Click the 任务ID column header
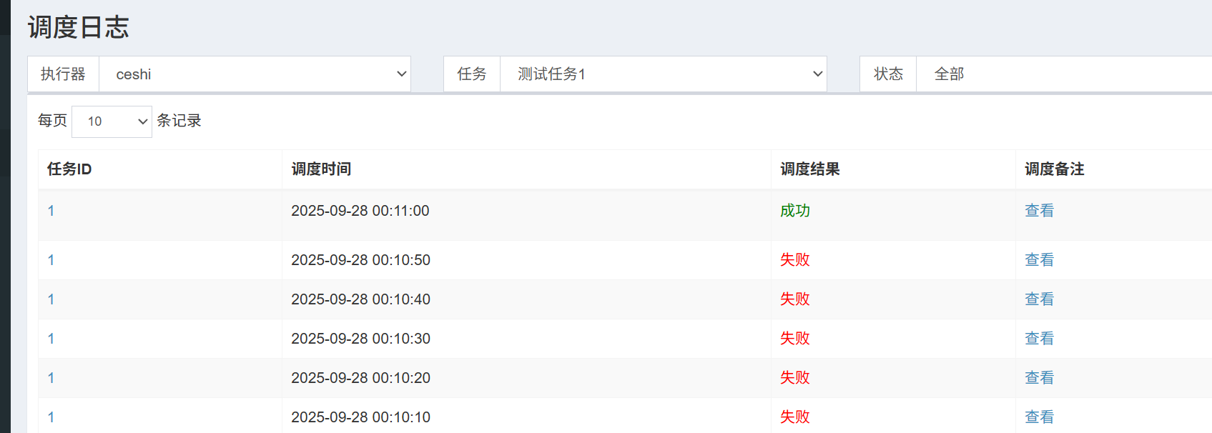Screen dimensions: 1212x433 [x=69, y=169]
